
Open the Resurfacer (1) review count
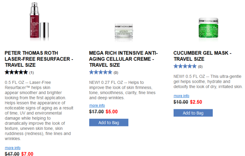32,72
